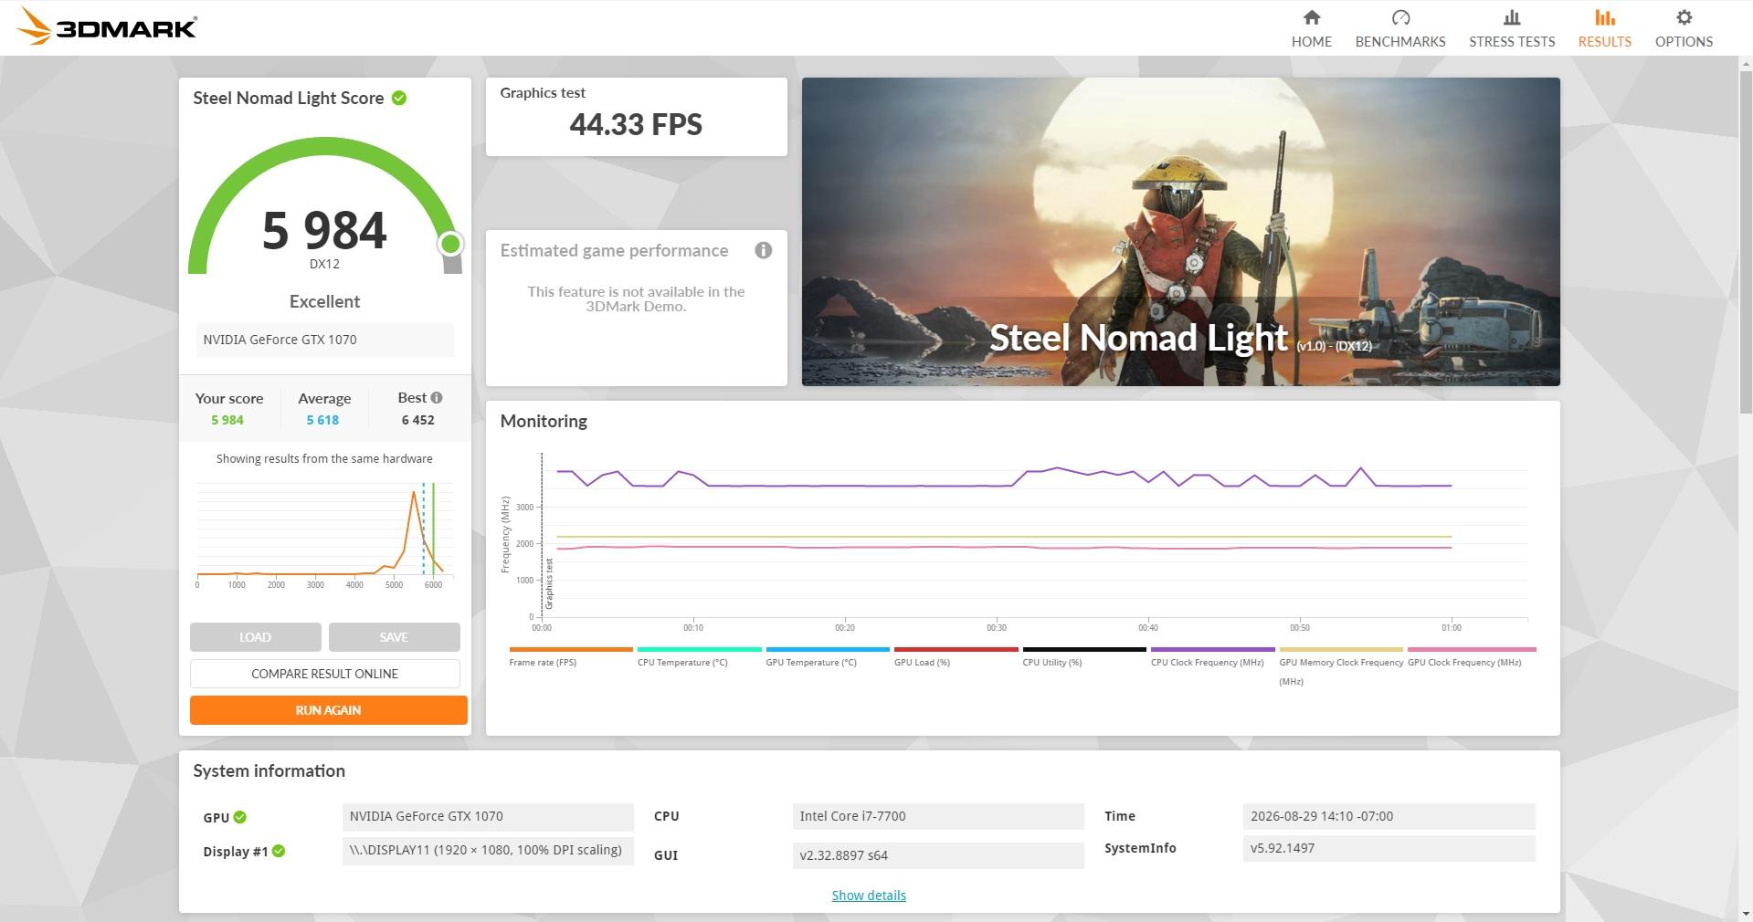The image size is (1753, 922).
Task: Toggle GPU Temperature legend swatch
Action: [x=828, y=650]
